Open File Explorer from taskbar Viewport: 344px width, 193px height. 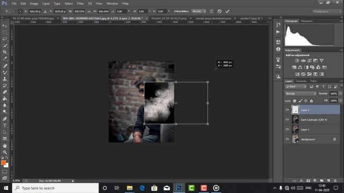pyautogui.click(x=130, y=188)
